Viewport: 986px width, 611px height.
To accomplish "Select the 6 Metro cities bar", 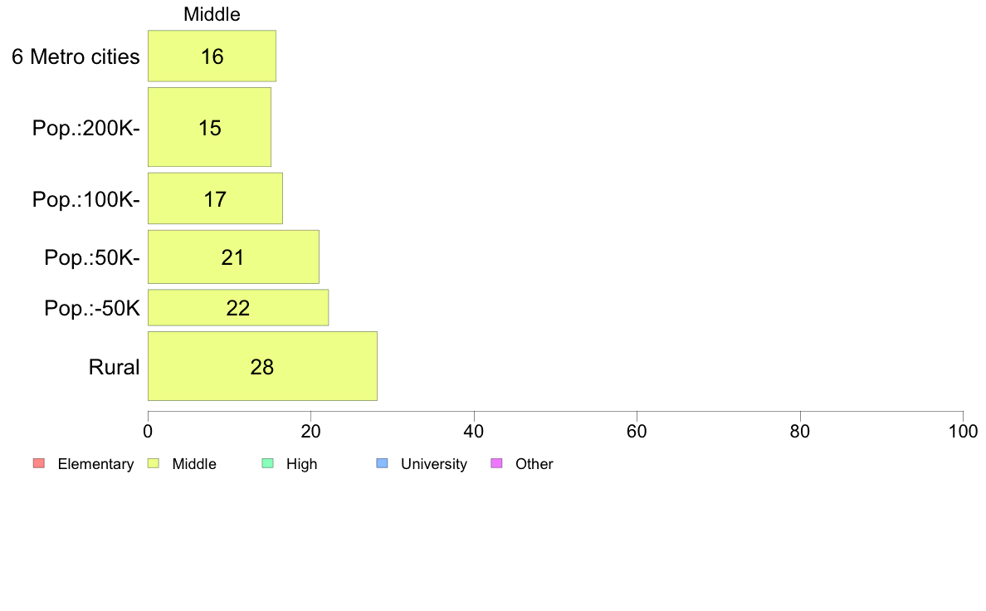I will tap(212, 56).
